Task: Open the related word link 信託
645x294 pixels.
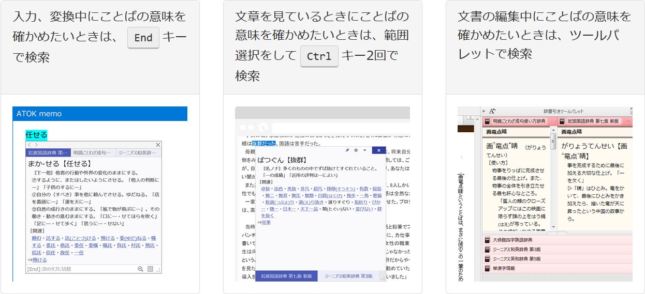Action: pos(36,253)
